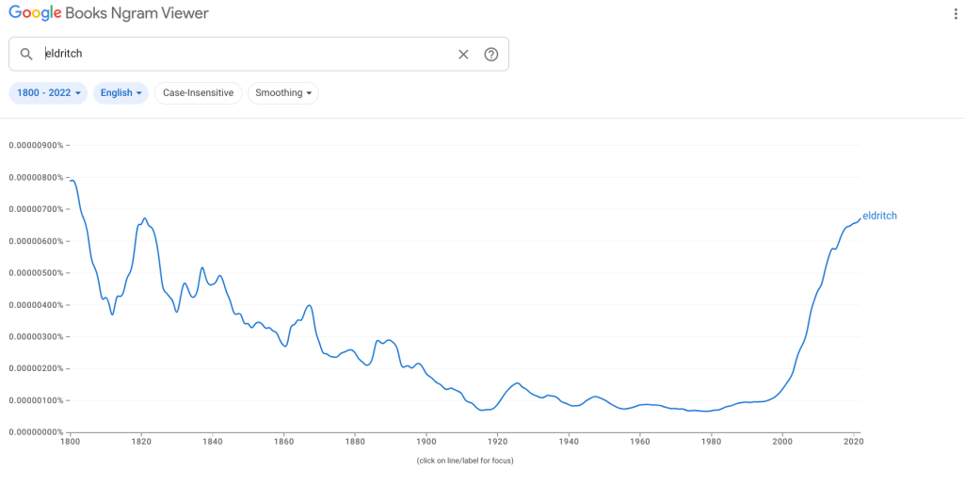Image resolution: width=964 pixels, height=502 pixels.
Task: Click the Google Books Ngram Viewer logo
Action: click(x=109, y=14)
